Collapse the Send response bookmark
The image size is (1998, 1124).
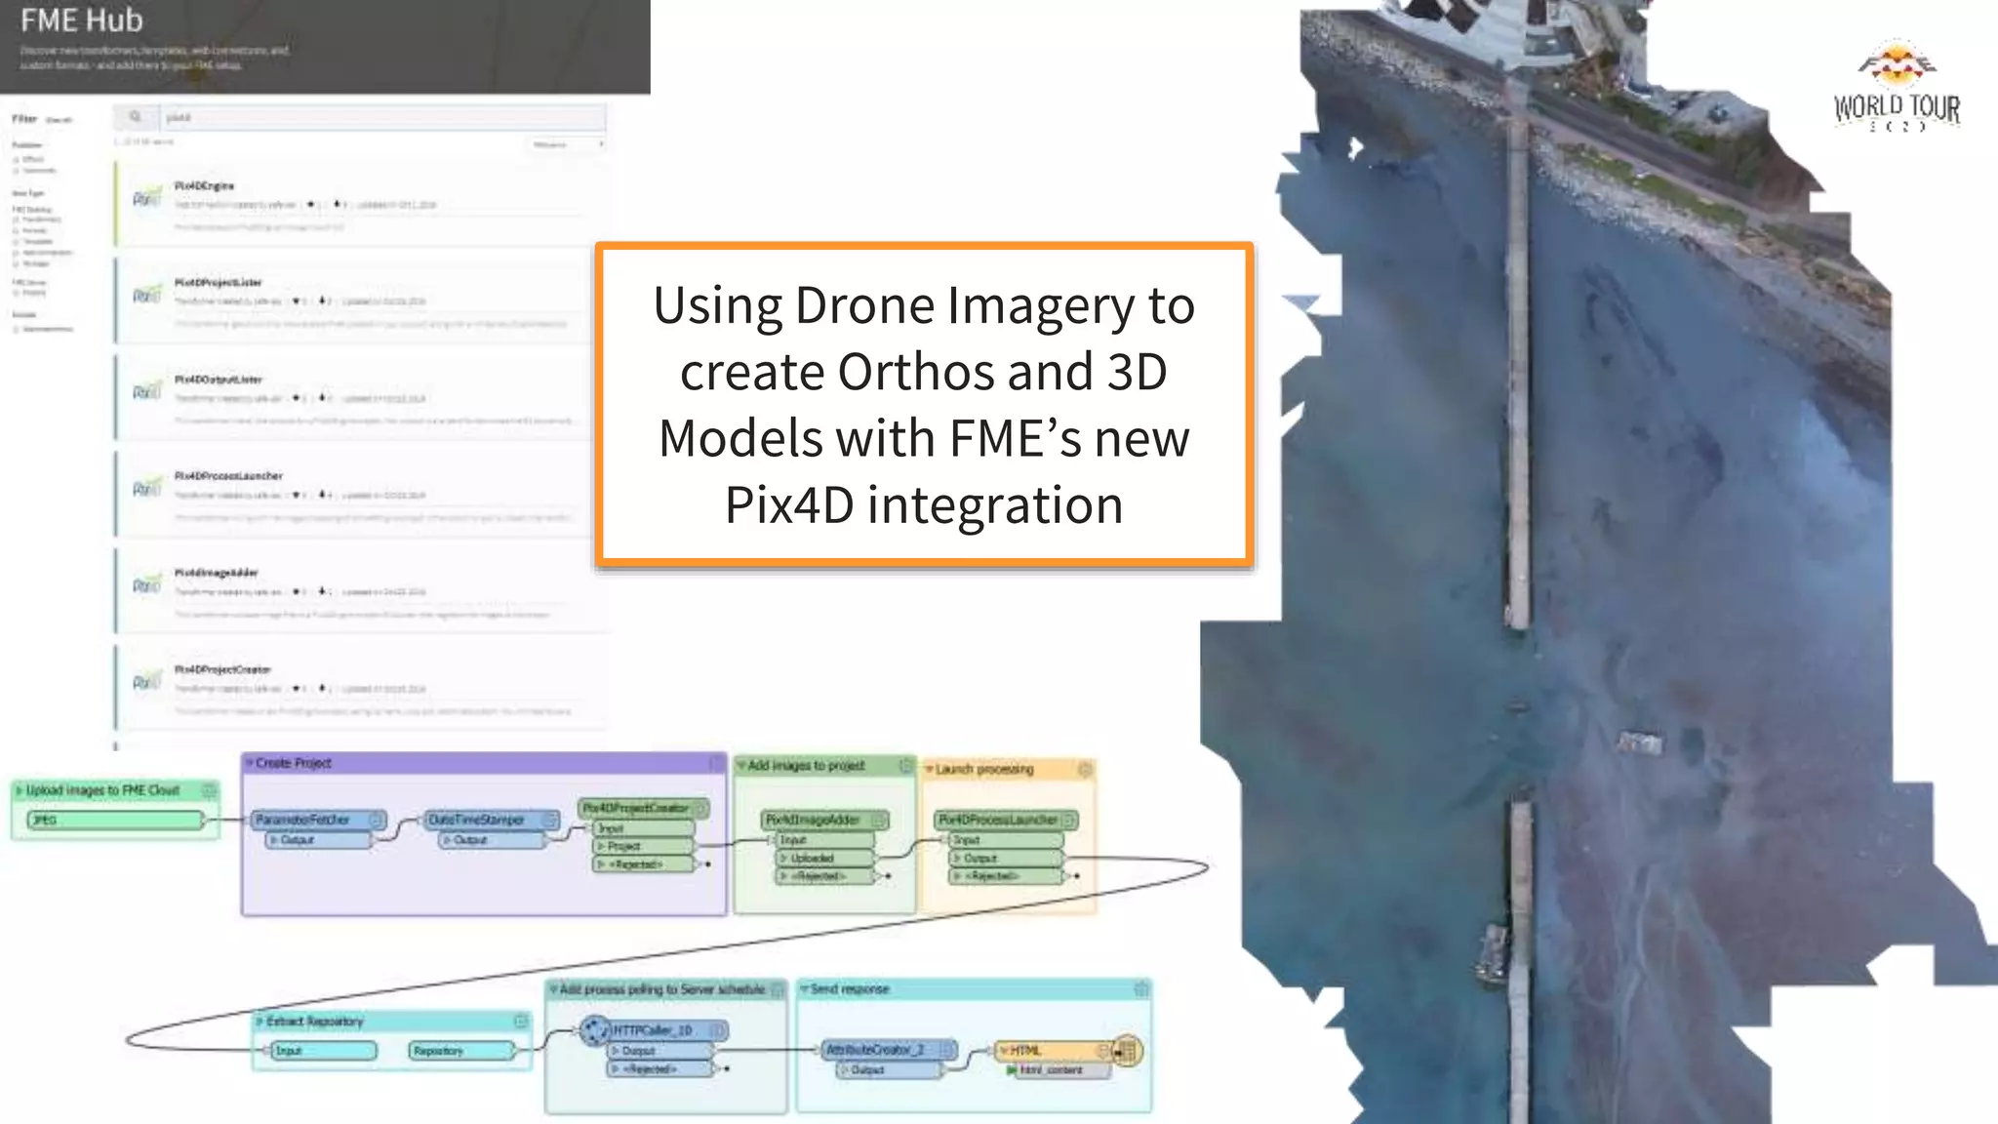[804, 989]
